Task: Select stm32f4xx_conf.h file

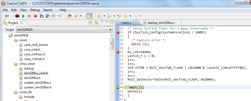Action: pyautogui.click(x=36, y=73)
